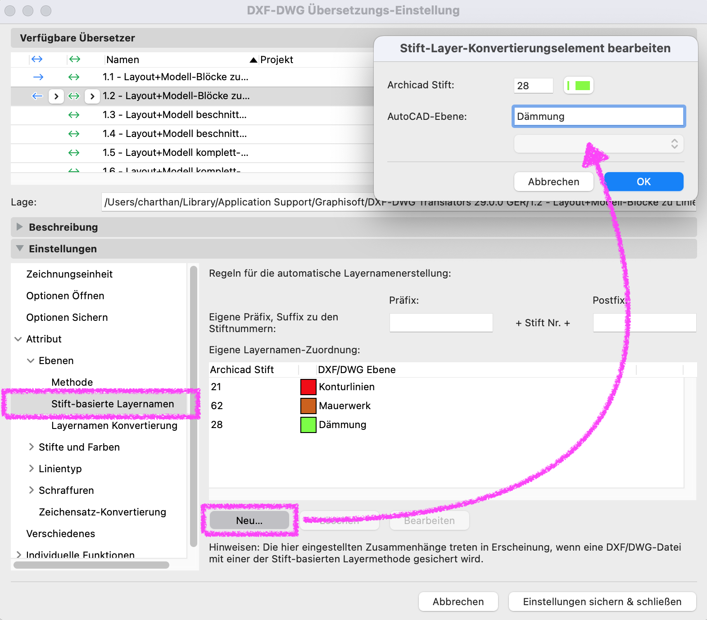
Task: Expand the Schraffuren tree node
Action: [x=31, y=490]
